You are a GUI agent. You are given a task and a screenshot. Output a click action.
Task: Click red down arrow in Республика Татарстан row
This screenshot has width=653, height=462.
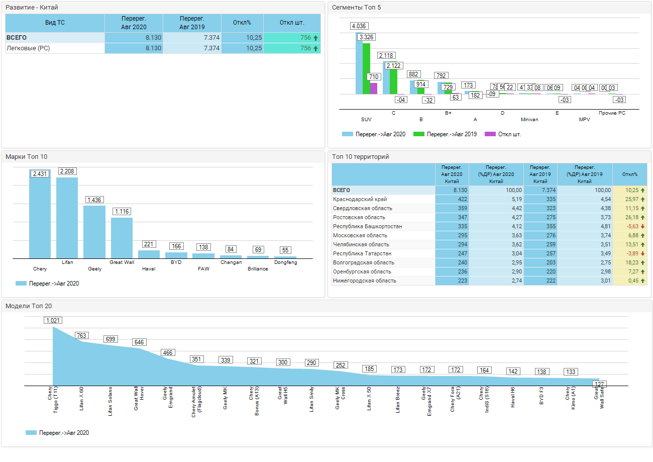[x=643, y=254]
